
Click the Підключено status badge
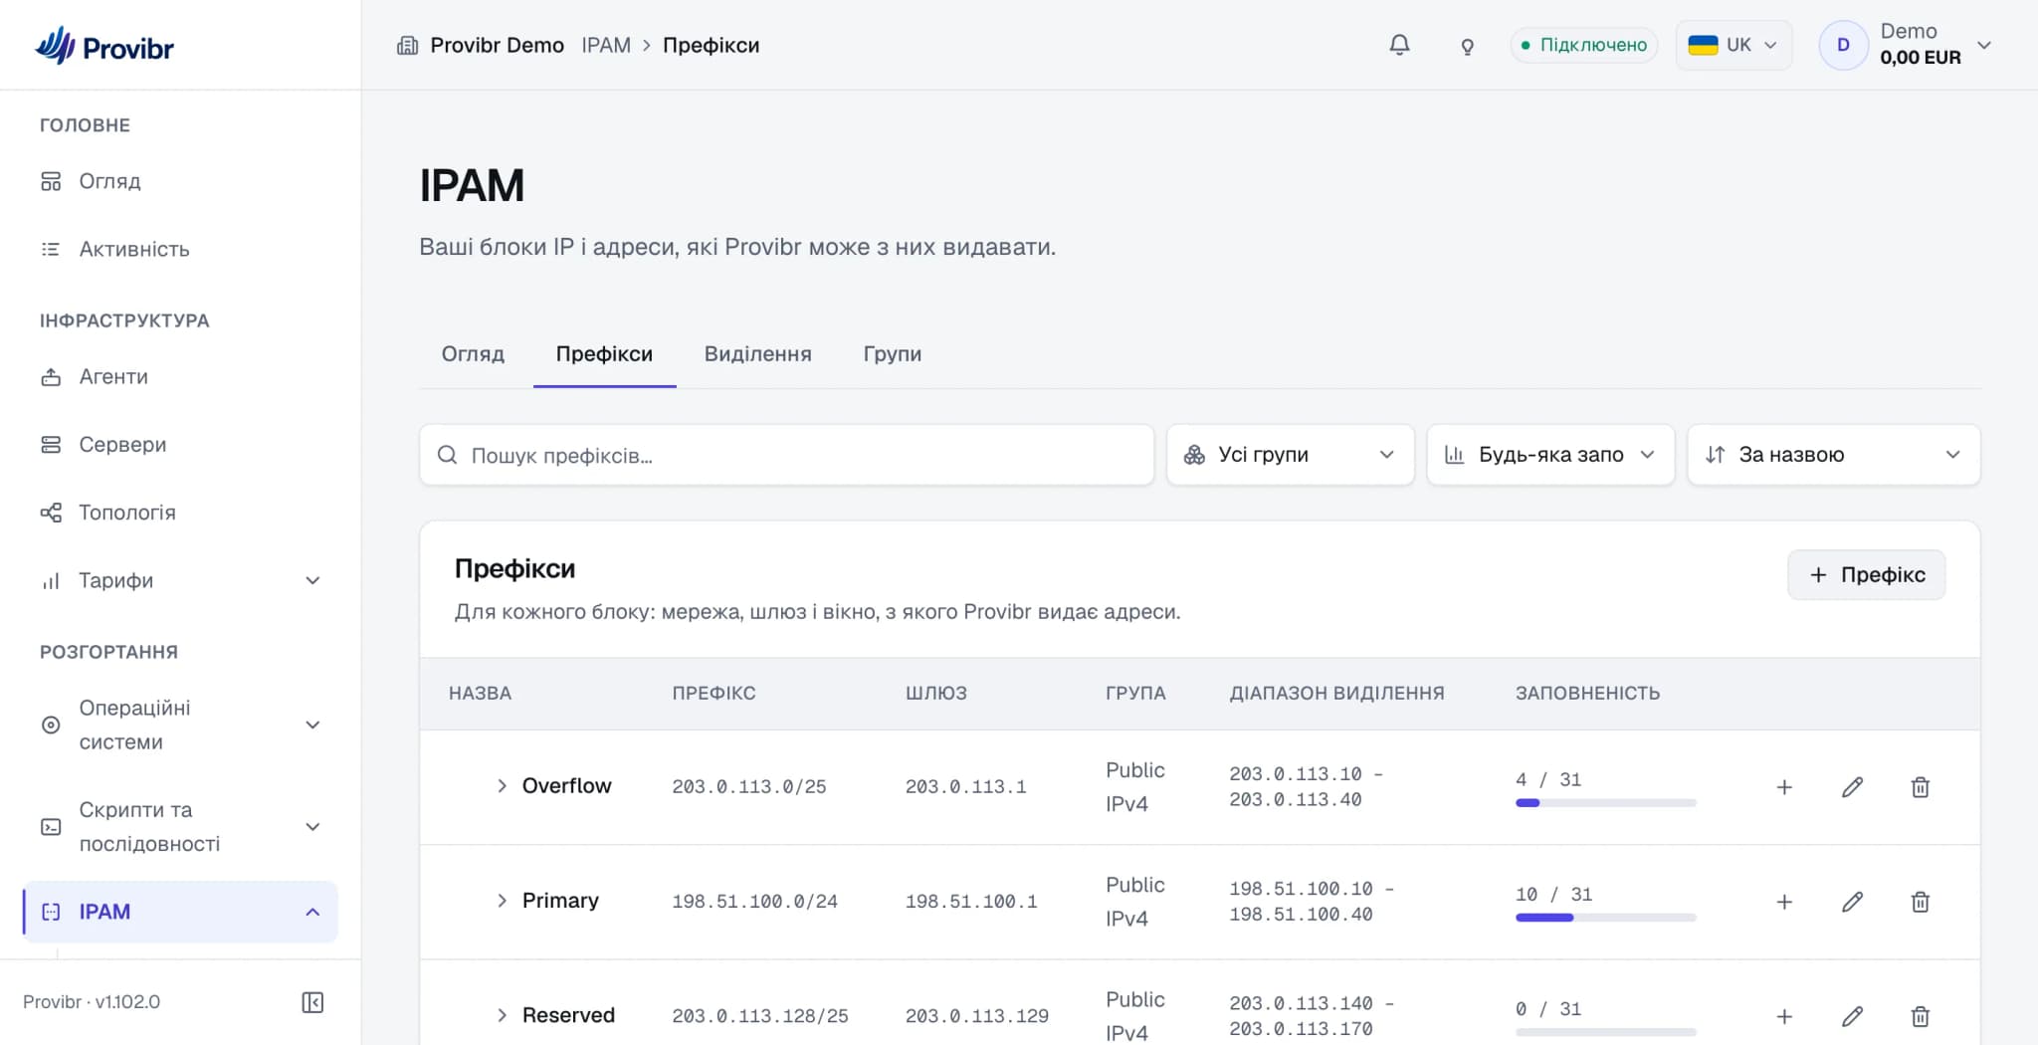pyautogui.click(x=1583, y=46)
